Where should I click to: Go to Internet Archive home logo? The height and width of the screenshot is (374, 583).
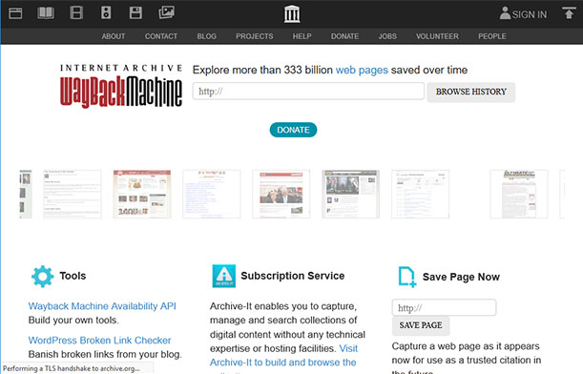pyautogui.click(x=292, y=13)
